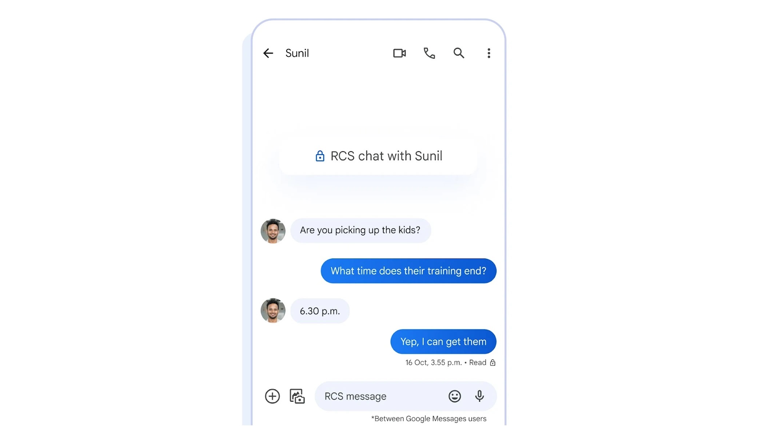Tap the lock icon in RCS banner
This screenshot has width=758, height=426.
[320, 156]
